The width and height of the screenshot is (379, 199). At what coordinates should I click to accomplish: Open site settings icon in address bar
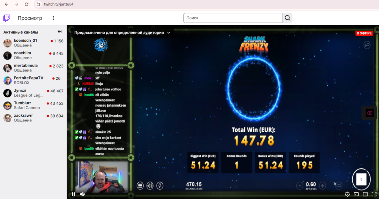38,4
